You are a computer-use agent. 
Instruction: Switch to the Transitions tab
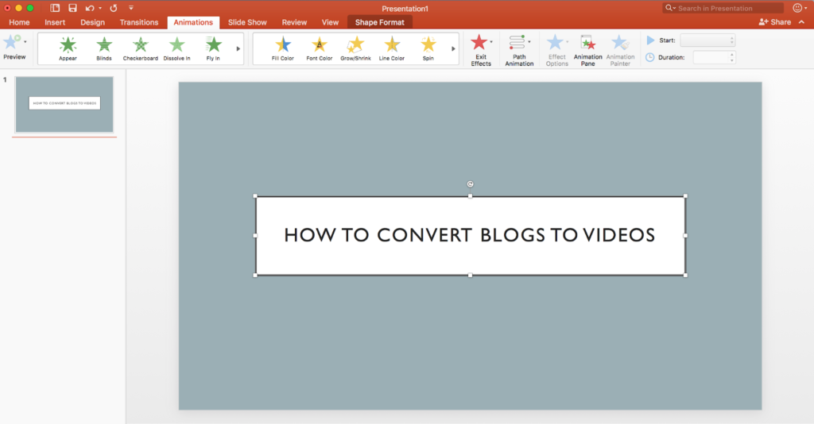139,22
